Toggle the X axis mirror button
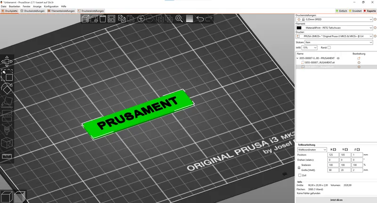The width and height of the screenshot is (377, 203). [x=334, y=149]
